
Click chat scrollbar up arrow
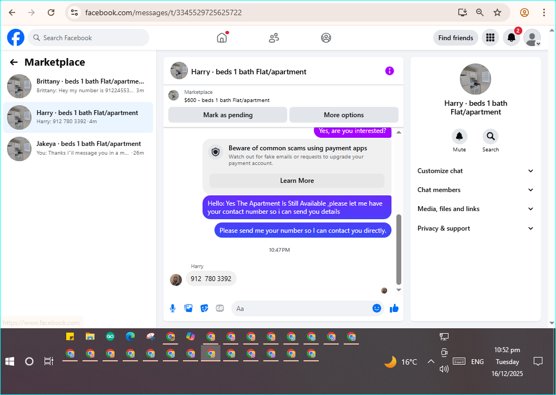(399, 132)
